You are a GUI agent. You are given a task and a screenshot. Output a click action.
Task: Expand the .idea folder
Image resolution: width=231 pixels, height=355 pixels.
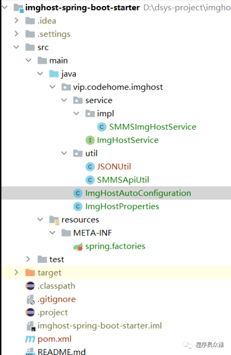[x=16, y=21]
